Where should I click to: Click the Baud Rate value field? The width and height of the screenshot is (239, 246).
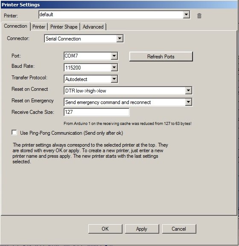coord(87,68)
